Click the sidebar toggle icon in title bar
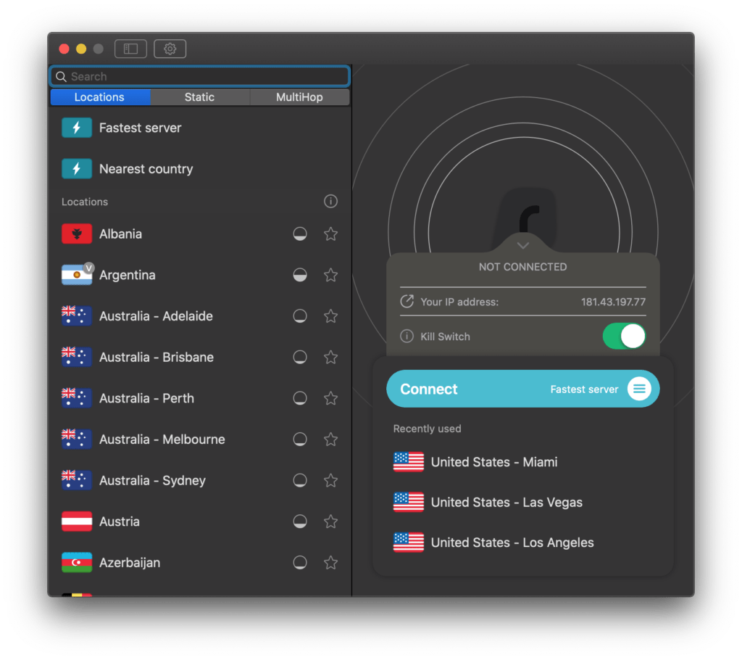The width and height of the screenshot is (742, 660). click(130, 49)
